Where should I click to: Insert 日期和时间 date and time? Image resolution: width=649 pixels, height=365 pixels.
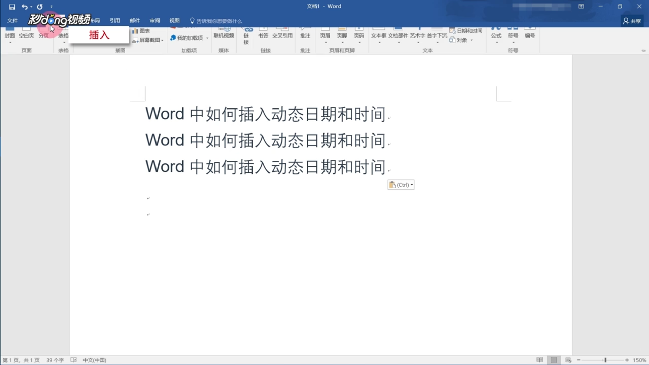pyautogui.click(x=466, y=31)
